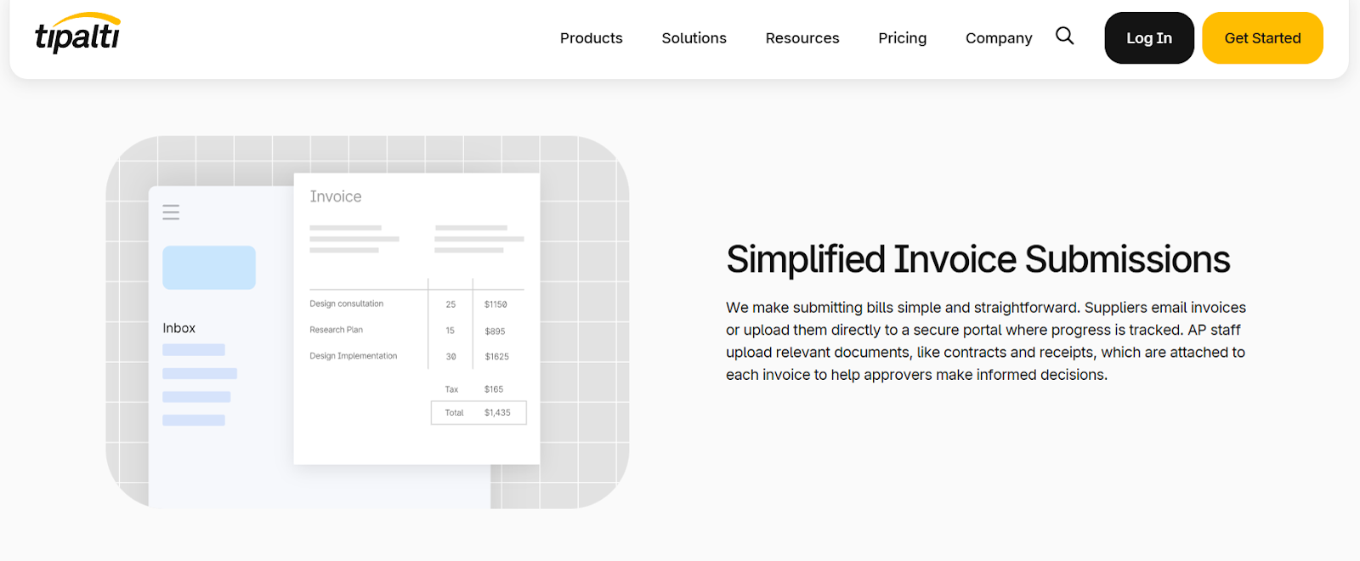Expand the Products navigation menu
The width and height of the screenshot is (1360, 561).
coord(591,38)
